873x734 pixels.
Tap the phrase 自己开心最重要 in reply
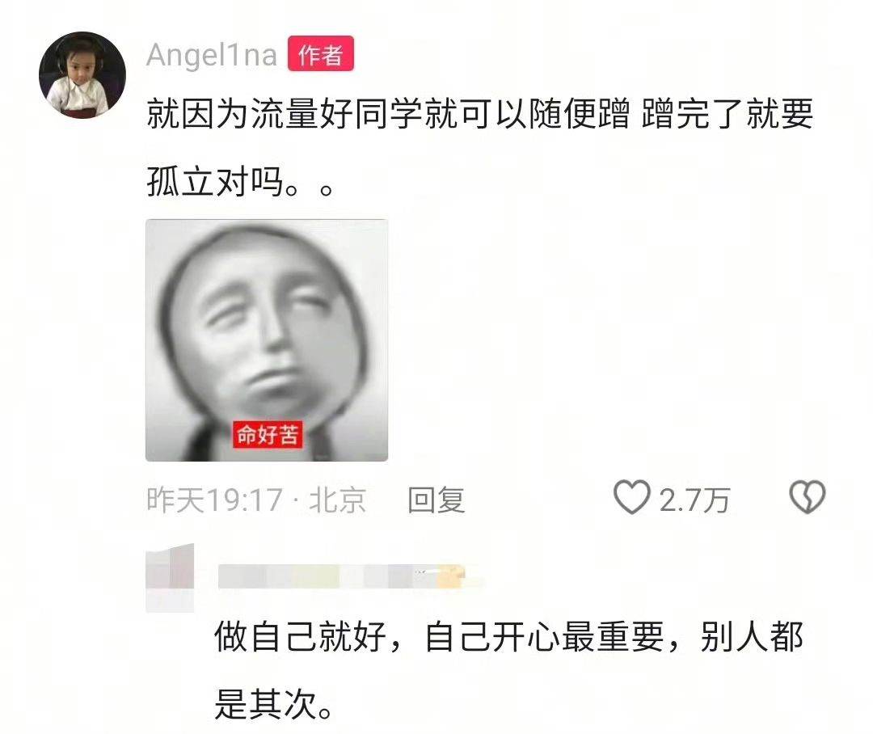pyautogui.click(x=544, y=636)
